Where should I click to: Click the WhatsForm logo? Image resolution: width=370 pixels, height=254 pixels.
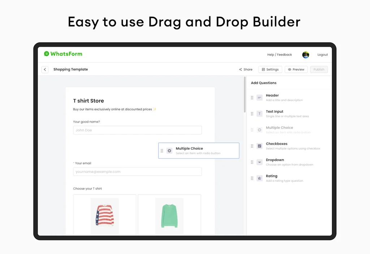63,54
